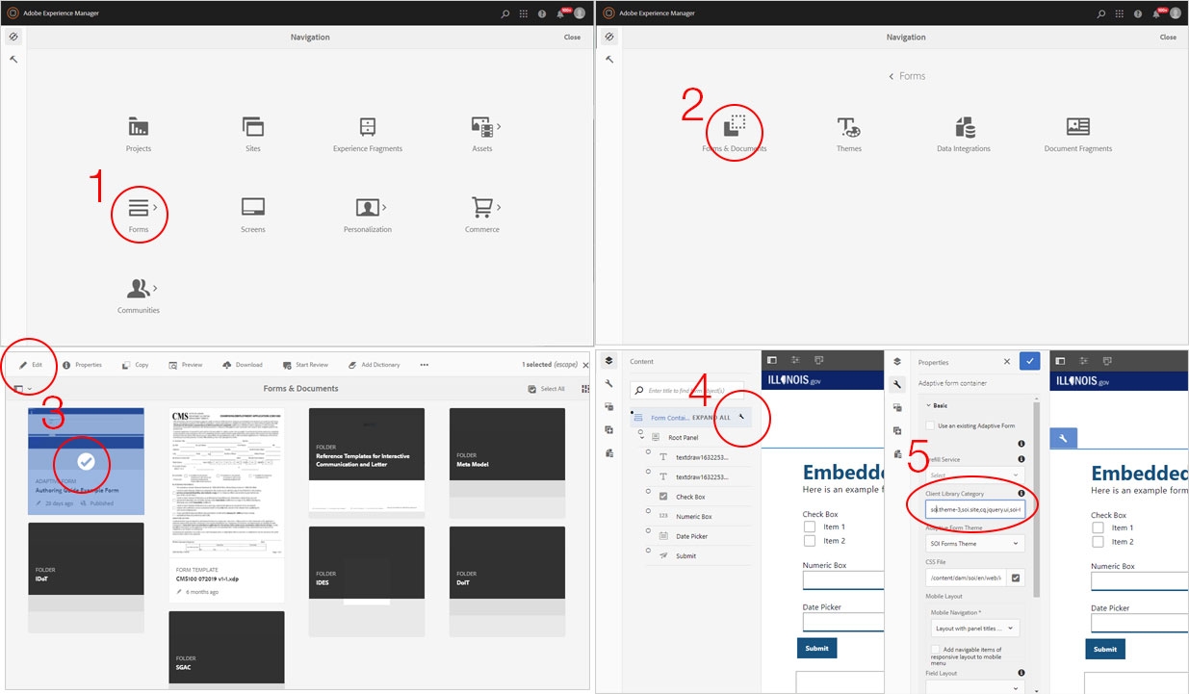Click Start Review in the toolbar
The image size is (1189, 694).
tap(305, 365)
